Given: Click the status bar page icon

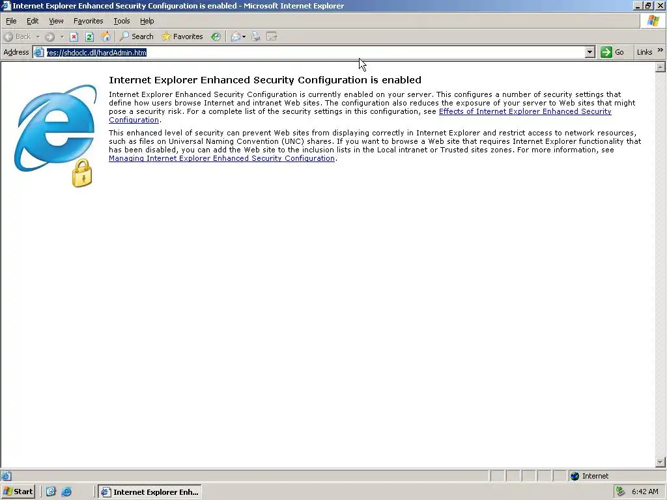Looking at the screenshot, I should pyautogui.click(x=6, y=476).
